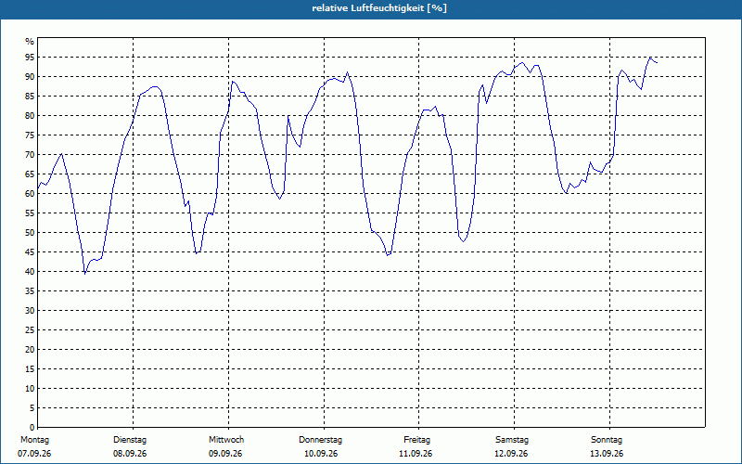742x464 pixels.
Task: Click the y-axis value '50'
Action: (x=30, y=233)
